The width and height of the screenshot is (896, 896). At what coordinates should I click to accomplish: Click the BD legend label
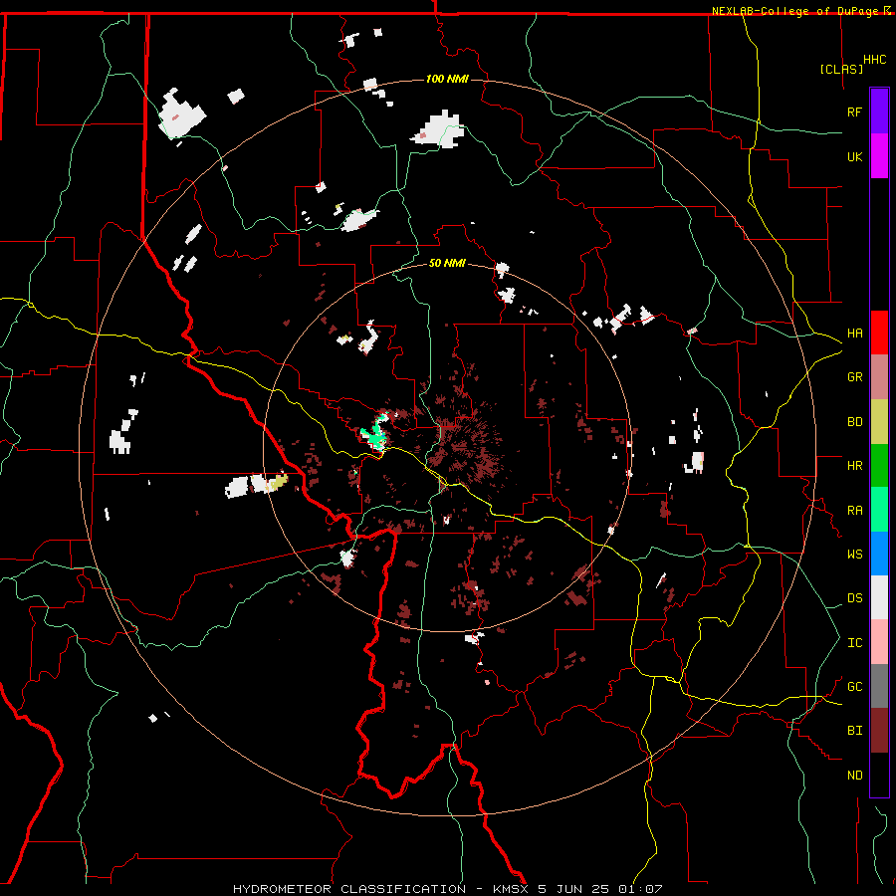pyautogui.click(x=854, y=422)
